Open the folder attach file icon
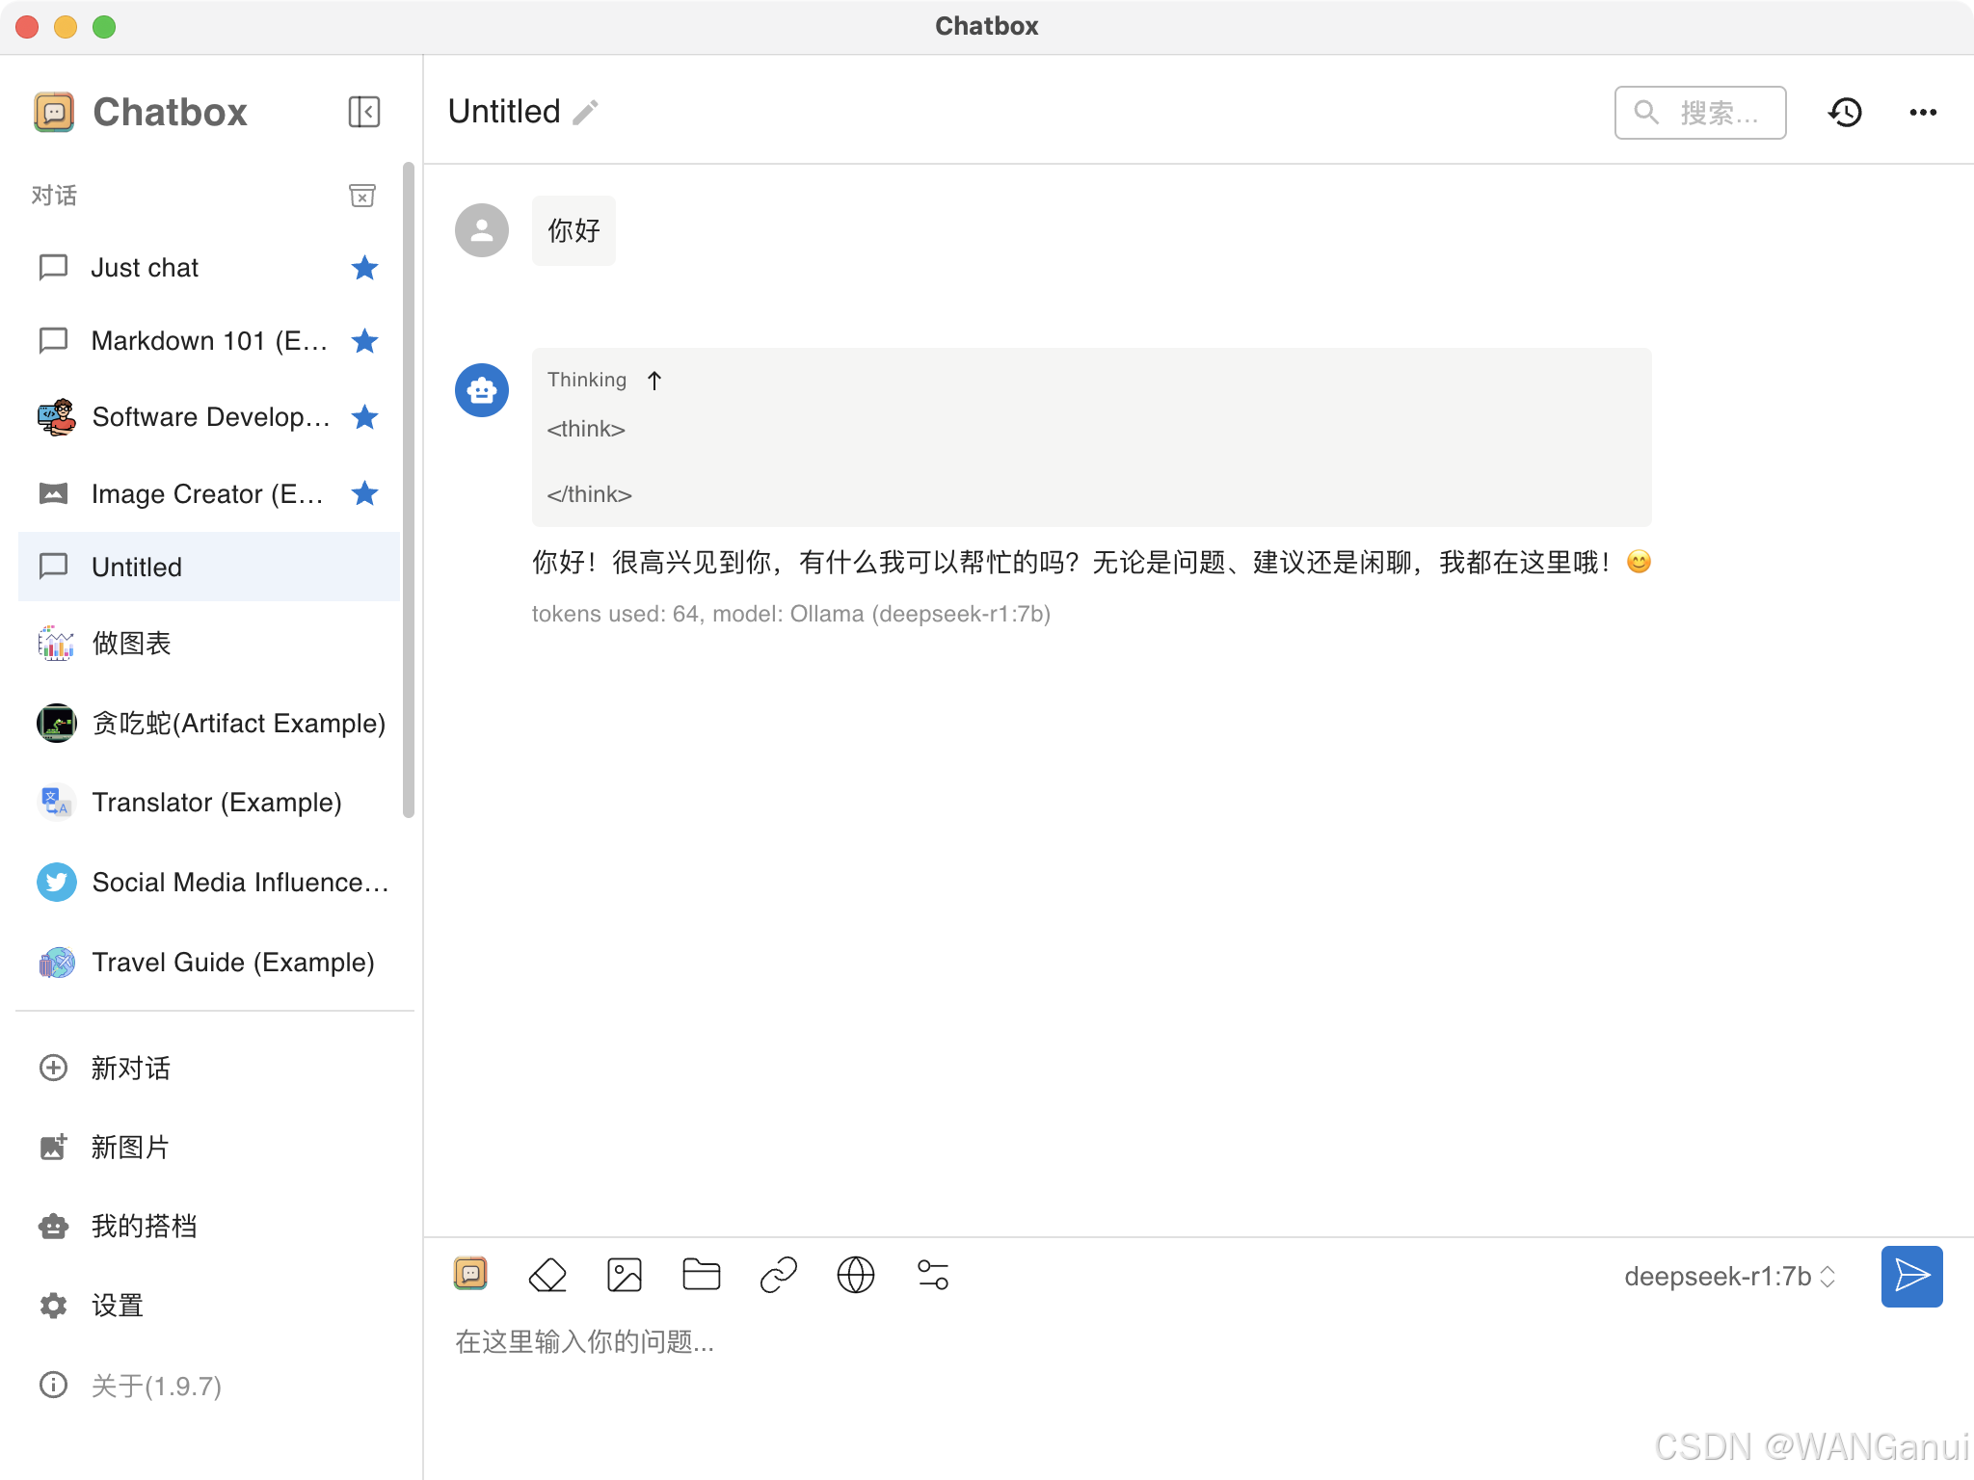 click(x=702, y=1275)
